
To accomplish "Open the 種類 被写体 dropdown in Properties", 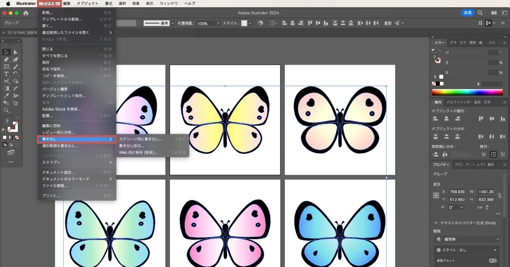I will coord(466,239).
